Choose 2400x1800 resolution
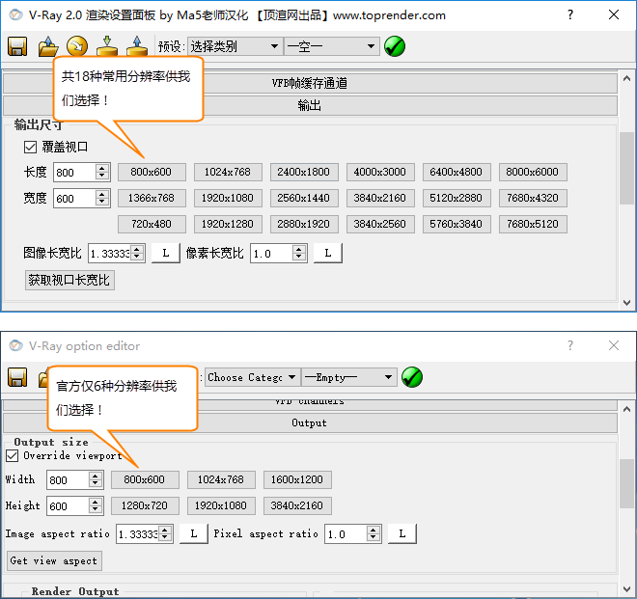This screenshot has height=599, width=637. tap(304, 172)
